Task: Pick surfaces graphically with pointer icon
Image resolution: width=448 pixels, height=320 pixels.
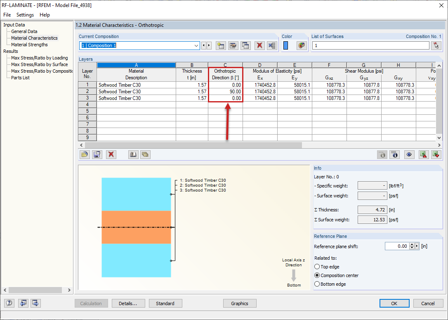Action: pos(436,45)
